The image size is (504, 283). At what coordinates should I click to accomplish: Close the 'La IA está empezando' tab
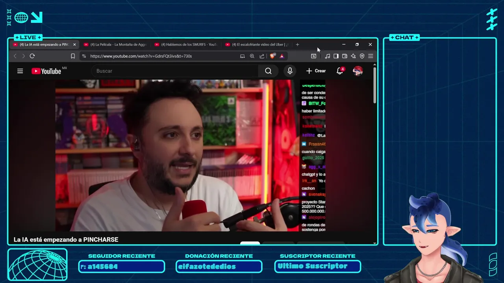pos(74,44)
